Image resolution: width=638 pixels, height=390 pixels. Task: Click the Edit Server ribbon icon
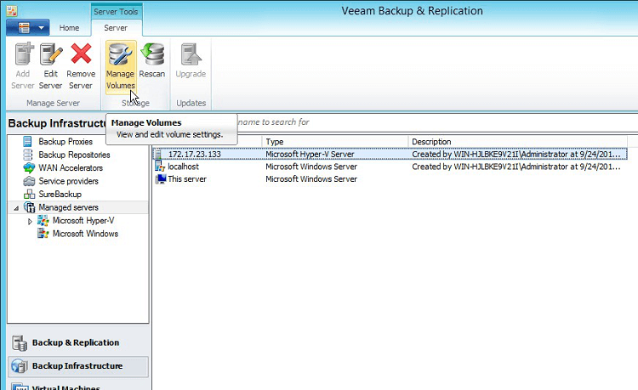[51, 54]
